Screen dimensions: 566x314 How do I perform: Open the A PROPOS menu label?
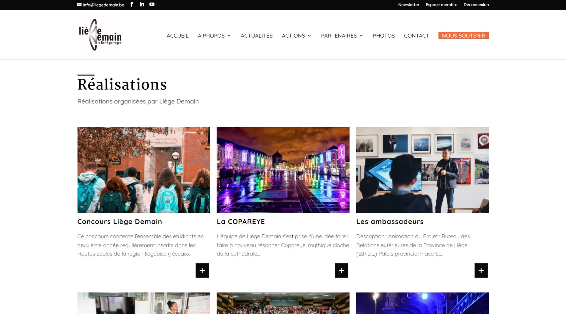(211, 36)
